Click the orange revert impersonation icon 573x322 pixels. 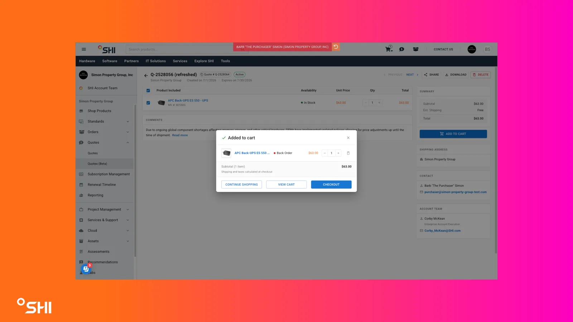336,47
